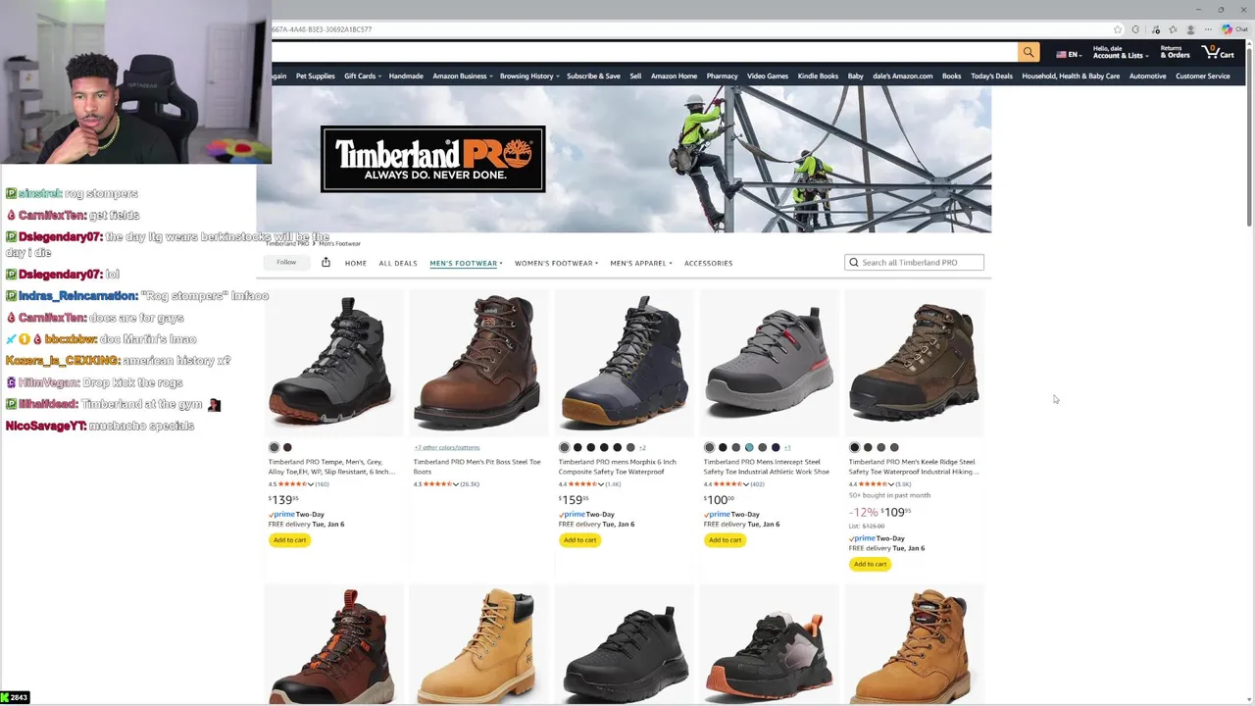Open Returns & Orders link

click(x=1175, y=52)
